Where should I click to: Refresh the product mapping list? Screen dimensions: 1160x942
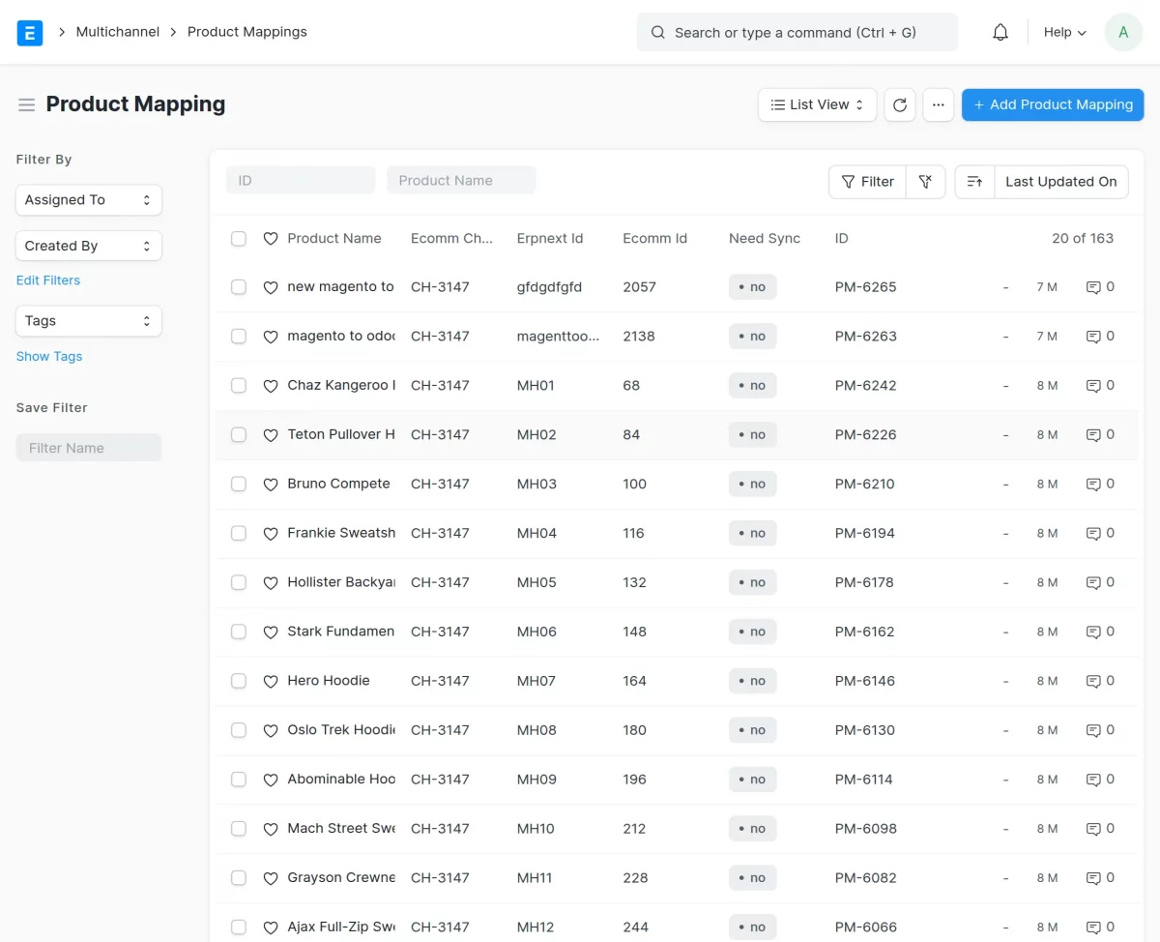900,104
